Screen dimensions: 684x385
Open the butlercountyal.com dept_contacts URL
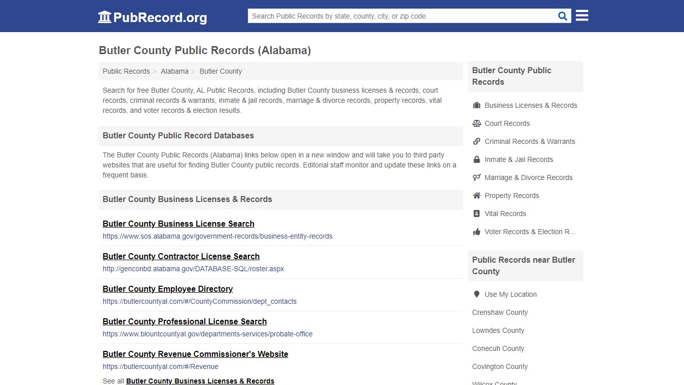[x=199, y=301]
